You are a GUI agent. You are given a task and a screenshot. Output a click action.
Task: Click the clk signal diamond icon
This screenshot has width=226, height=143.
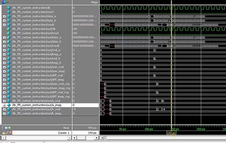tap(9, 8)
